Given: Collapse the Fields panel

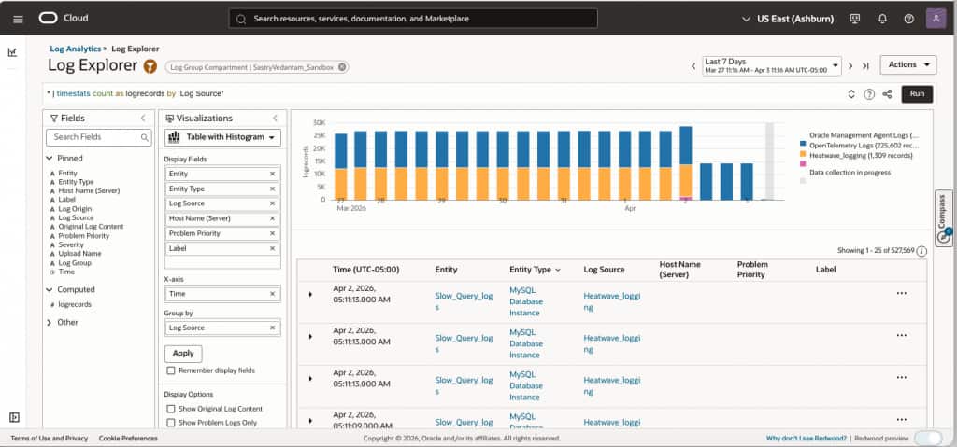Looking at the screenshot, I should pyautogui.click(x=142, y=119).
